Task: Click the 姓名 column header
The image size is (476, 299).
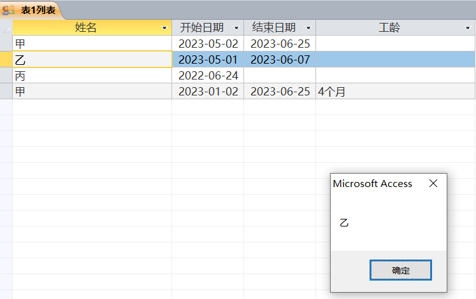Action: [86, 27]
